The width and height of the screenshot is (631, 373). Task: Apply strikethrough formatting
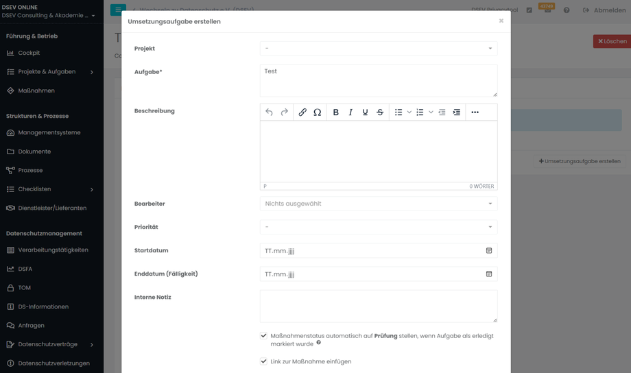pos(380,112)
